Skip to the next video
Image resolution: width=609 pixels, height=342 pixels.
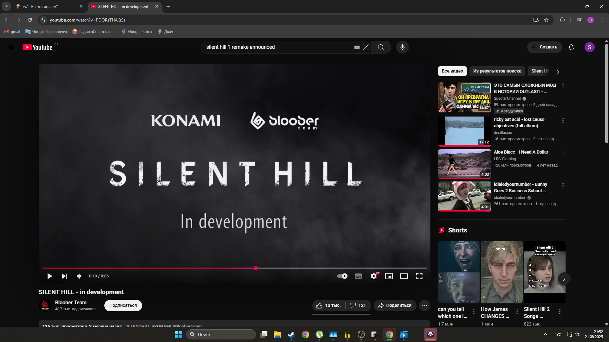click(x=64, y=276)
